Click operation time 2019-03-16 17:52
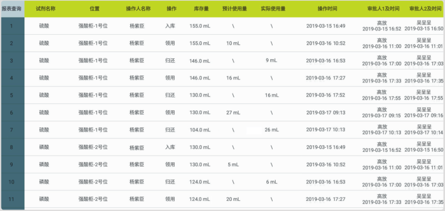The width and height of the screenshot is (445, 211). click(x=326, y=95)
